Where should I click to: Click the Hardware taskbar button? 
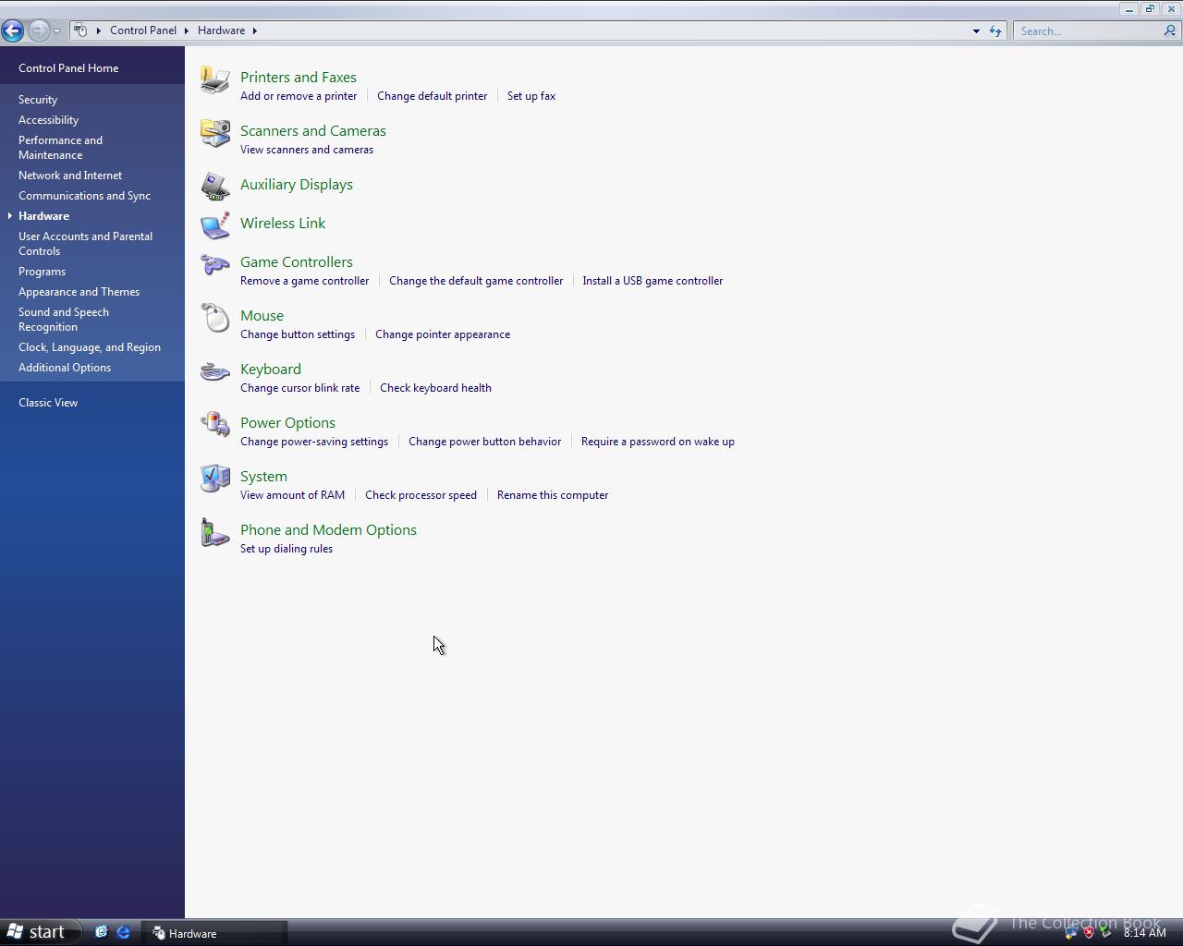coord(215,933)
